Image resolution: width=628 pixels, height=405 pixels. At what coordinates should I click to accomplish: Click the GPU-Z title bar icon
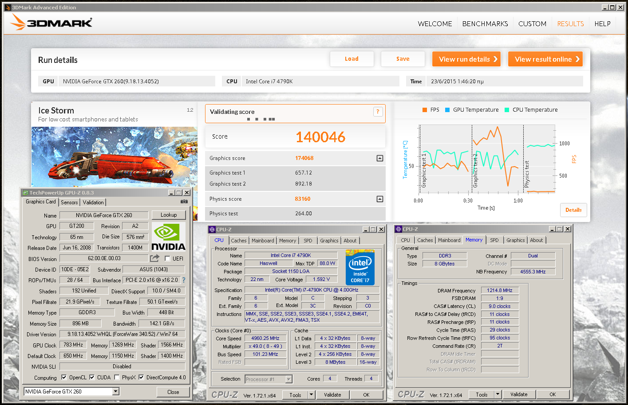pyautogui.click(x=25, y=193)
